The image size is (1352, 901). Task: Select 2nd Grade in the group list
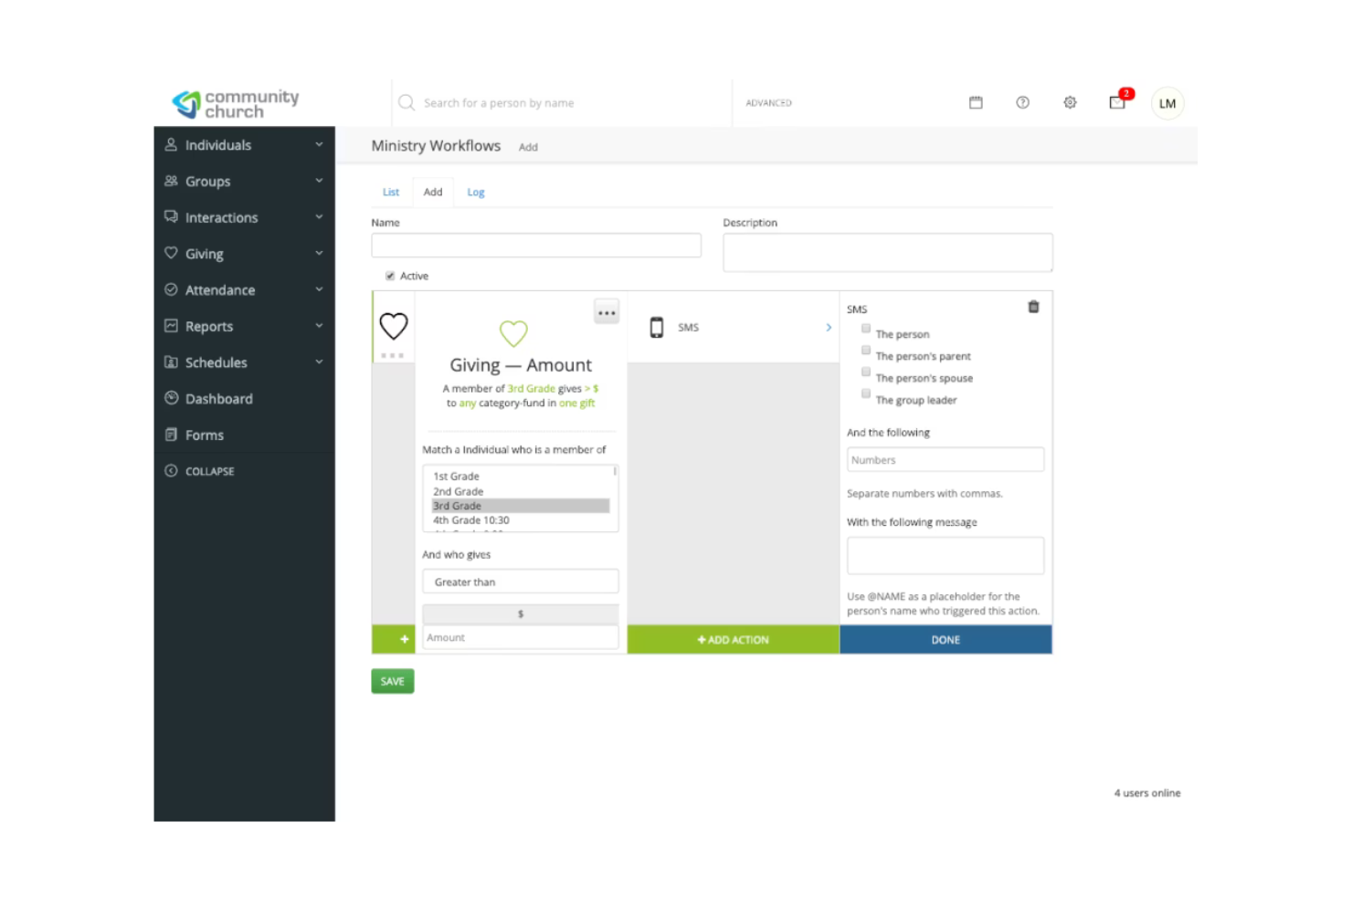click(458, 491)
